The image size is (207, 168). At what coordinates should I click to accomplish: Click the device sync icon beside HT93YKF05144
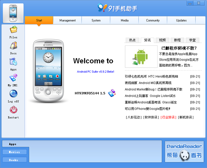112,93
